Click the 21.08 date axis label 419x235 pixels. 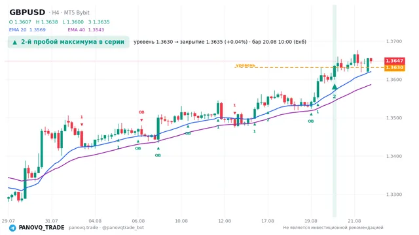pos(354,221)
